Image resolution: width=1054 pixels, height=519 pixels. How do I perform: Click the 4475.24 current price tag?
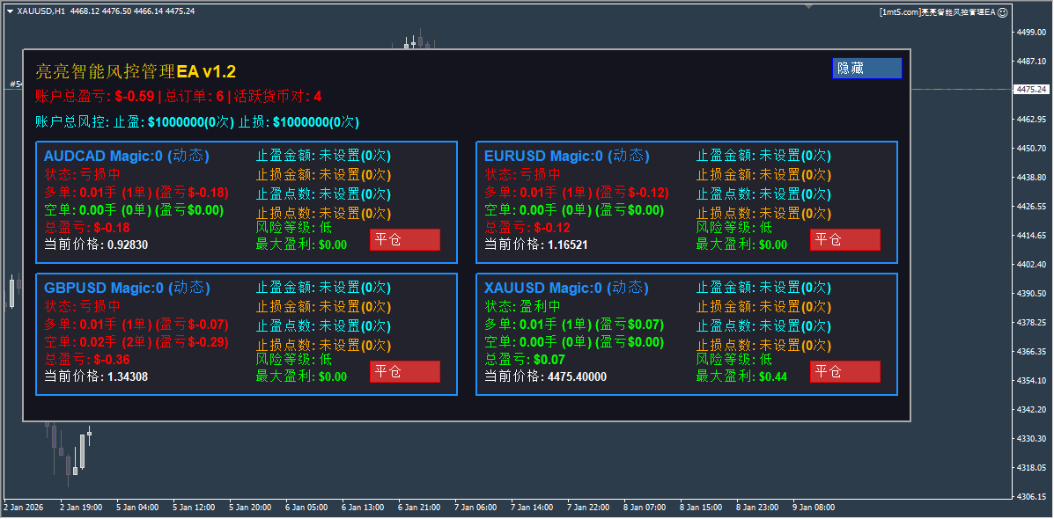pos(1031,90)
